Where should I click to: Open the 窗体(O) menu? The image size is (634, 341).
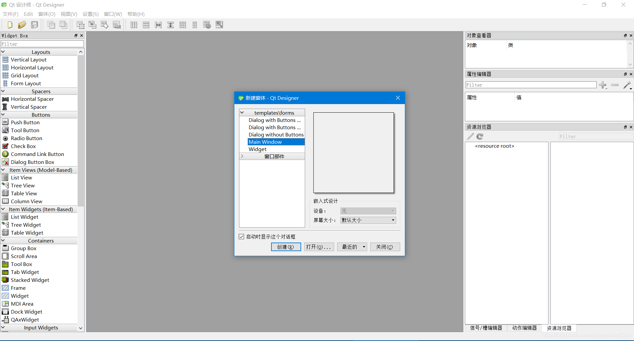[47, 14]
